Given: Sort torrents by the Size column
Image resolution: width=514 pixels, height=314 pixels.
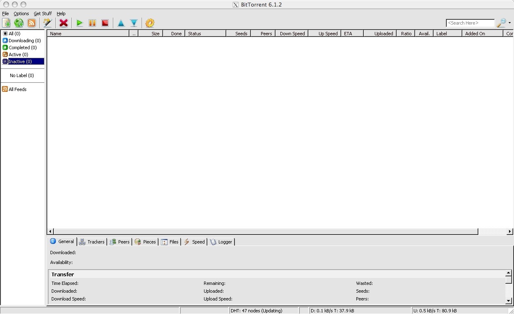Looking at the screenshot, I should click(x=151, y=34).
